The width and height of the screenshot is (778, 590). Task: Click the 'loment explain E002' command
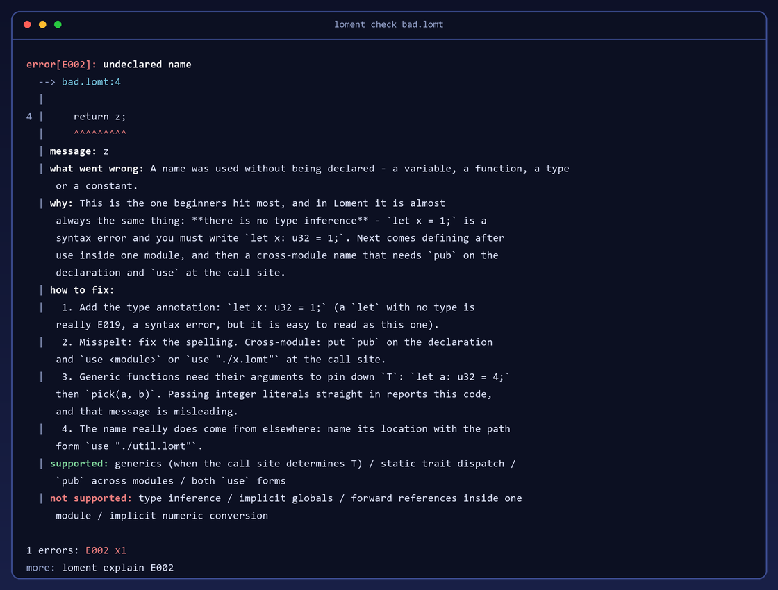click(x=117, y=568)
